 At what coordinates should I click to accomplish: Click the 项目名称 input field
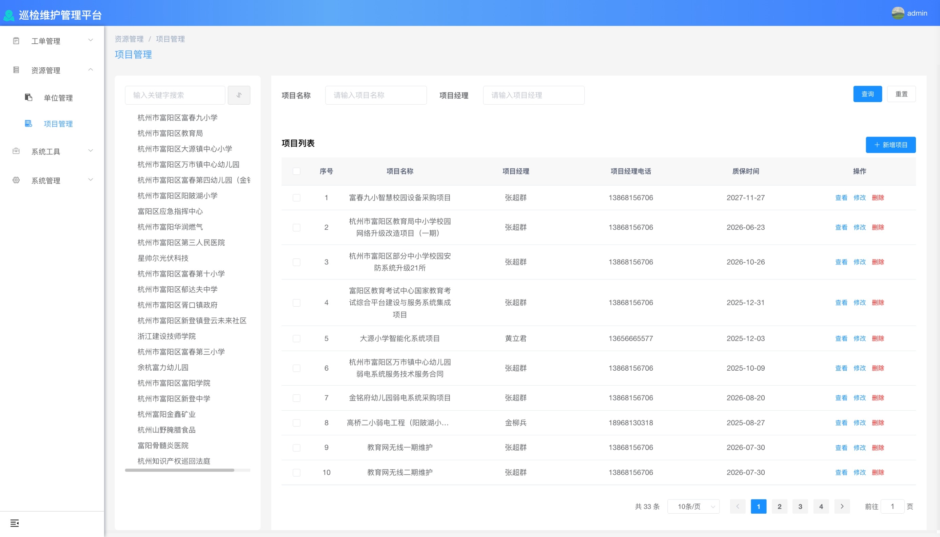[x=376, y=95]
